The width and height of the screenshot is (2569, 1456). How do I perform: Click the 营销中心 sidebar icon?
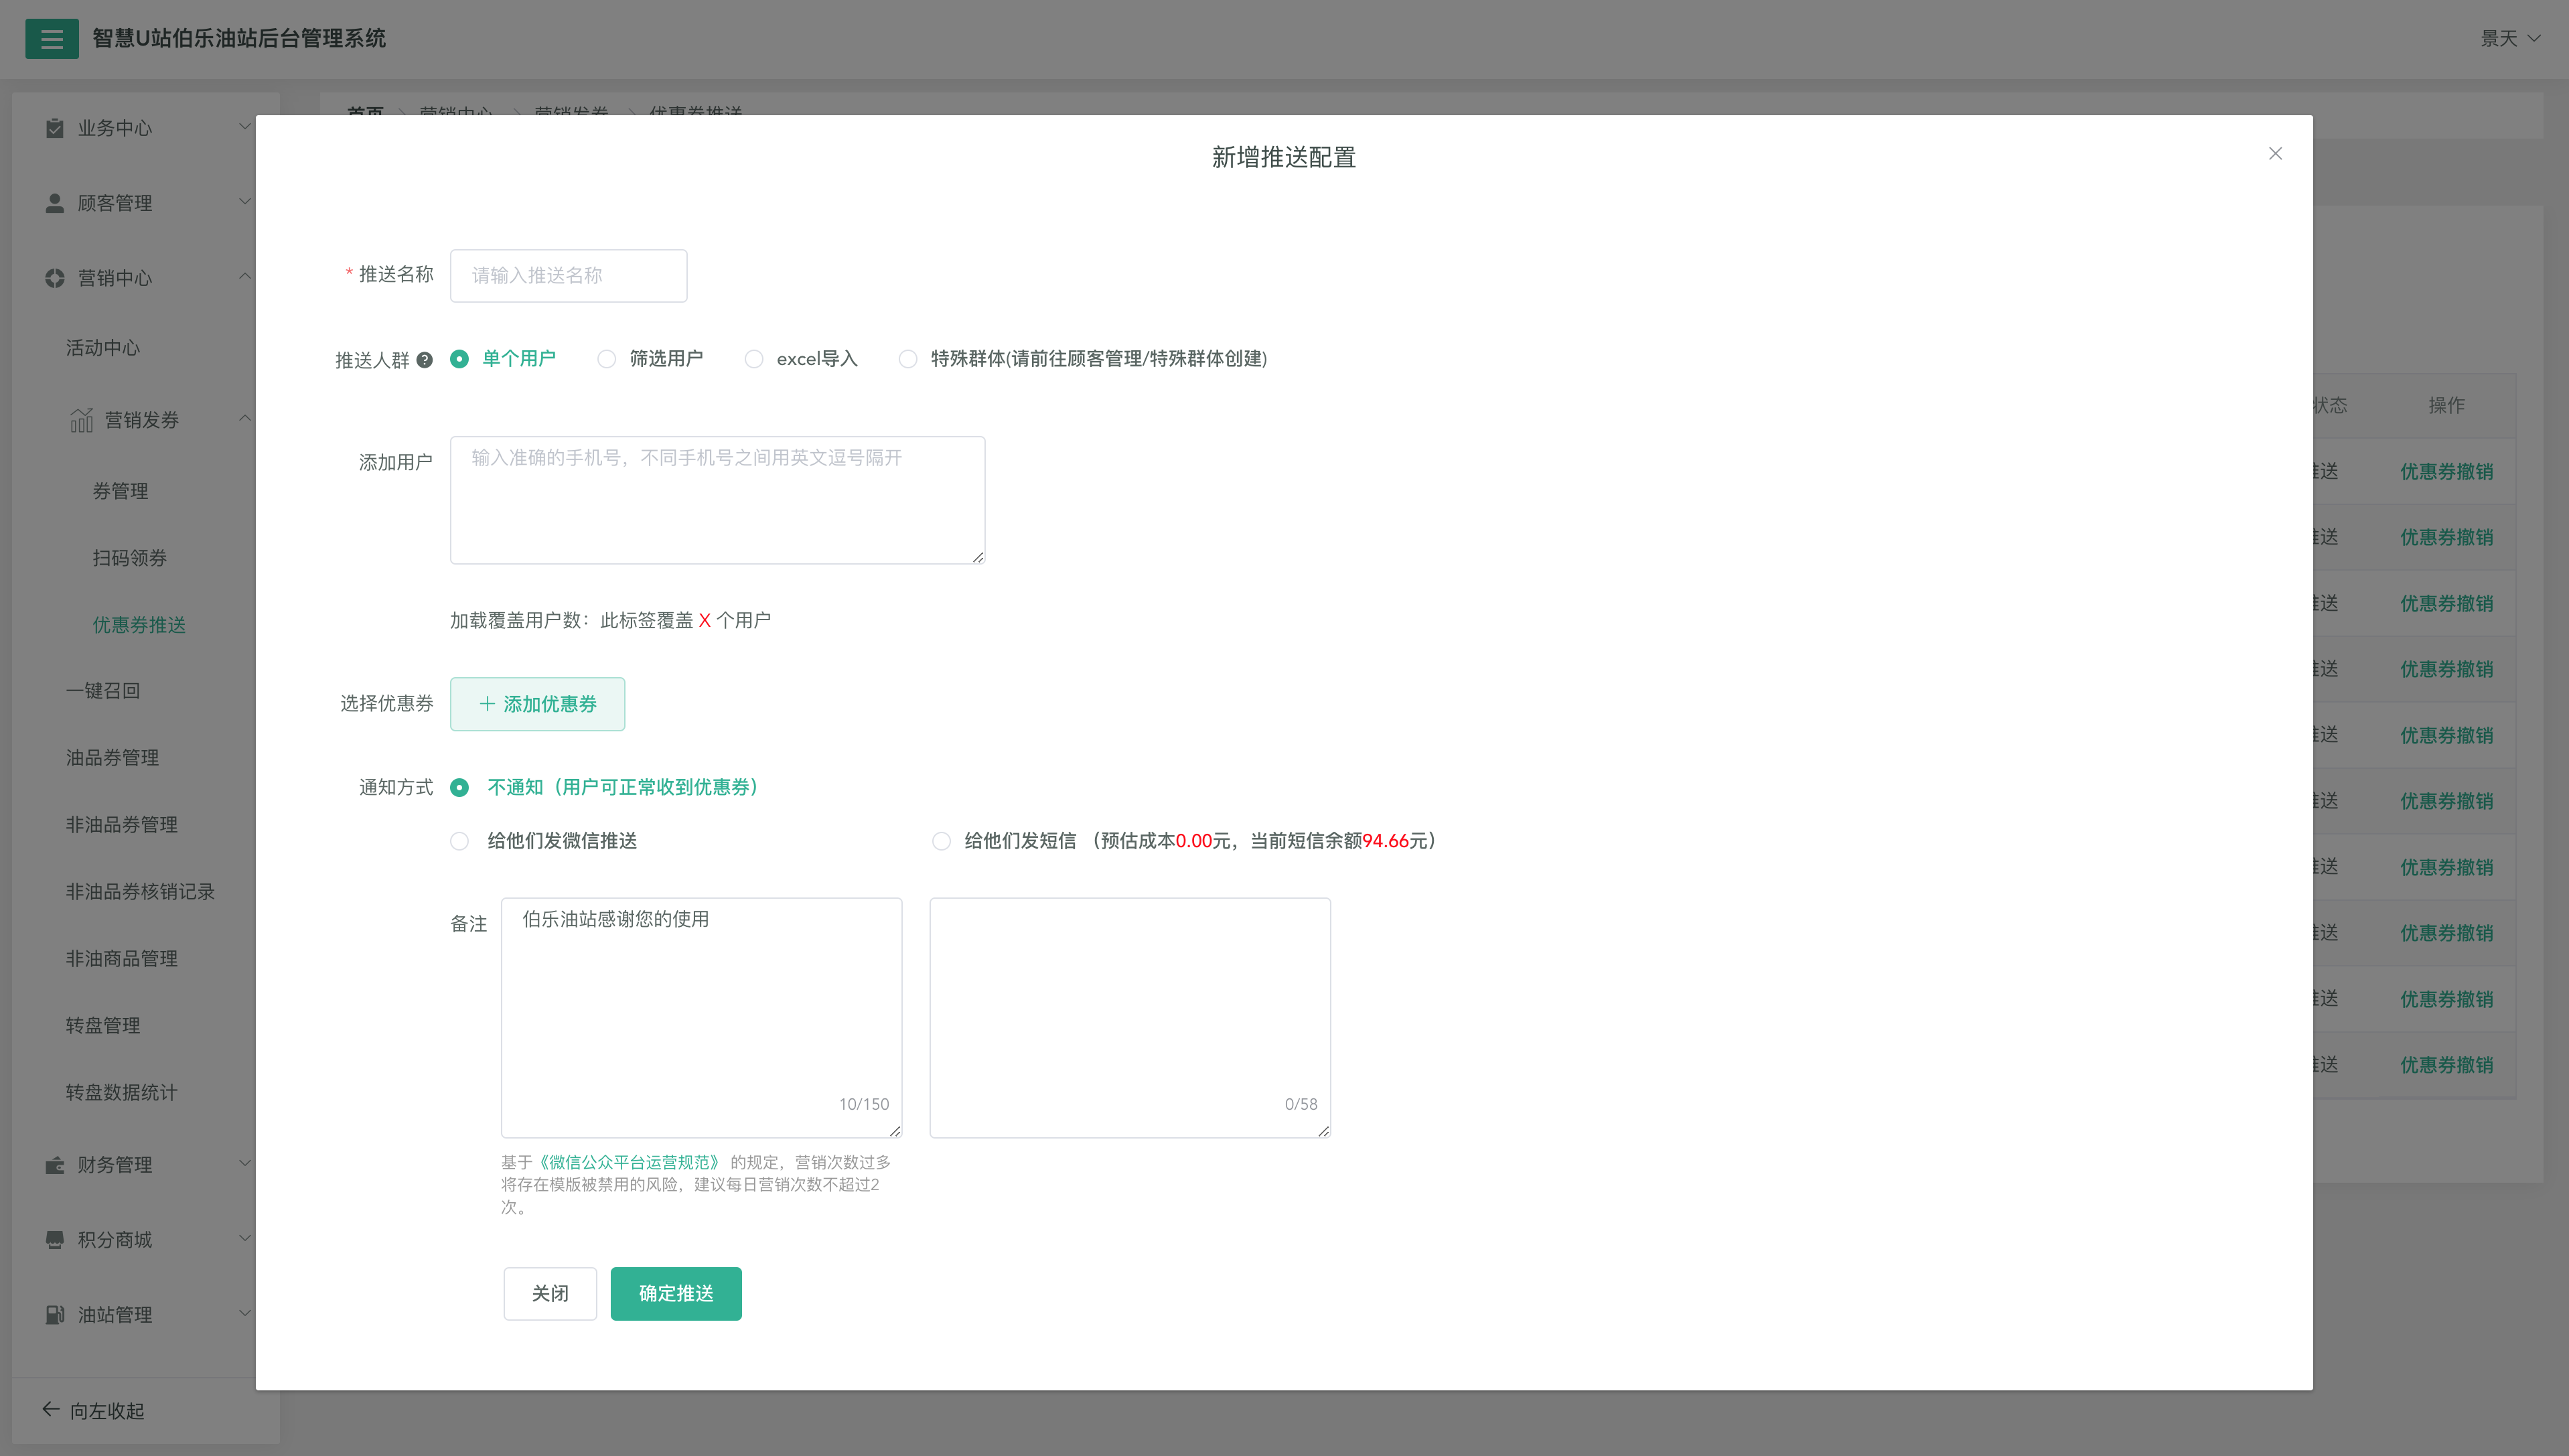tap(55, 278)
